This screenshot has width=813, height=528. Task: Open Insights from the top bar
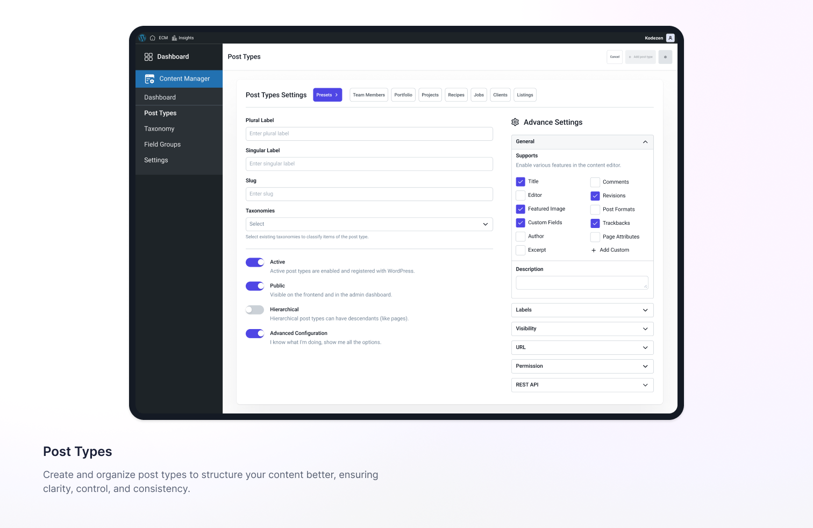183,38
